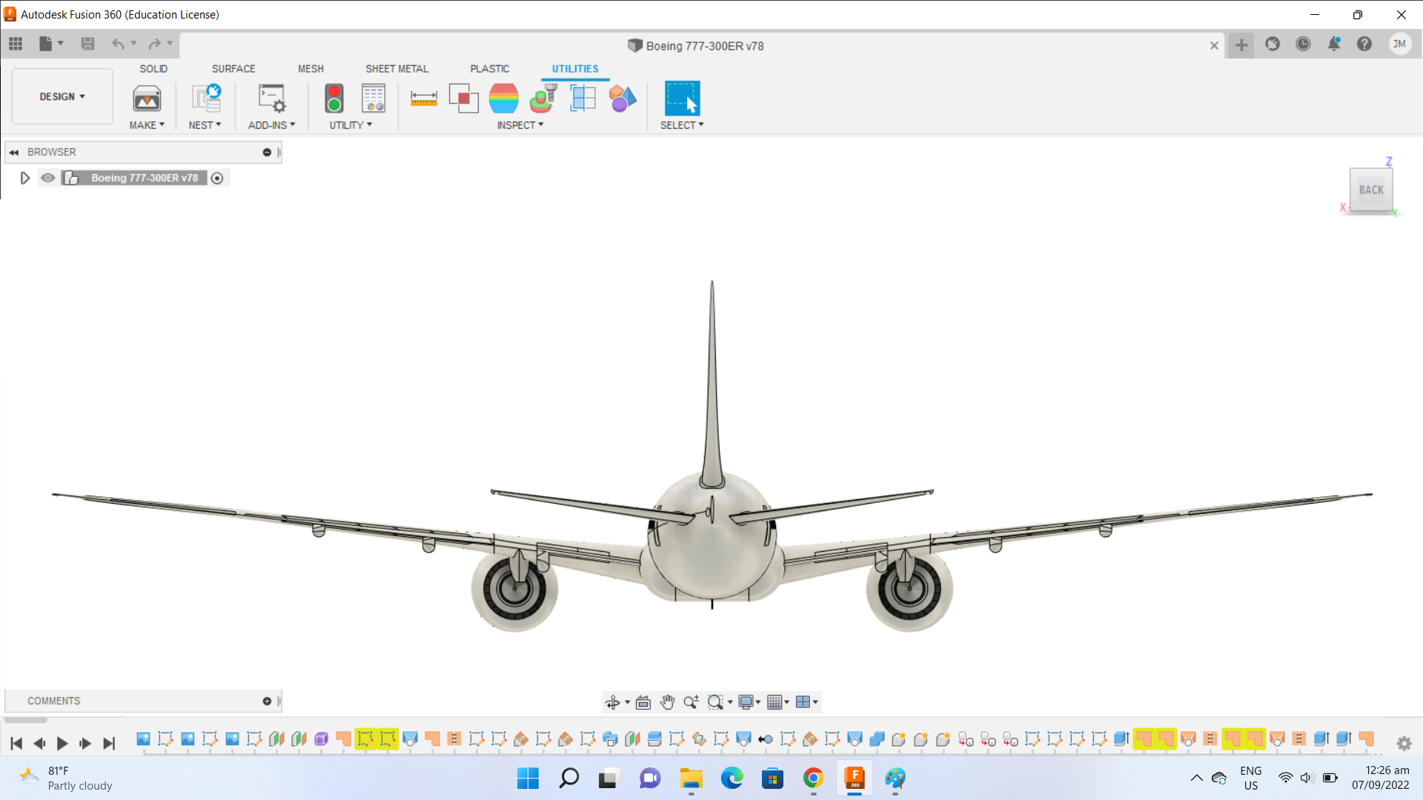Open Scripts and Add-Ins icon

272,99
